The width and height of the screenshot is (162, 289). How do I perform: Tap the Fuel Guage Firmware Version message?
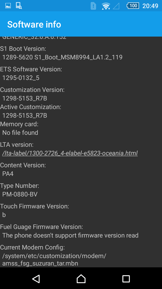(70, 235)
